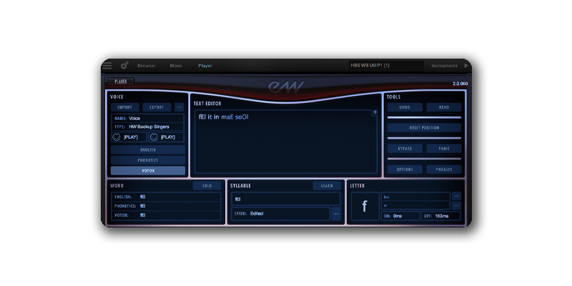Open the ellipsis menu beside ks: field
The image size is (572, 286).
point(456,196)
